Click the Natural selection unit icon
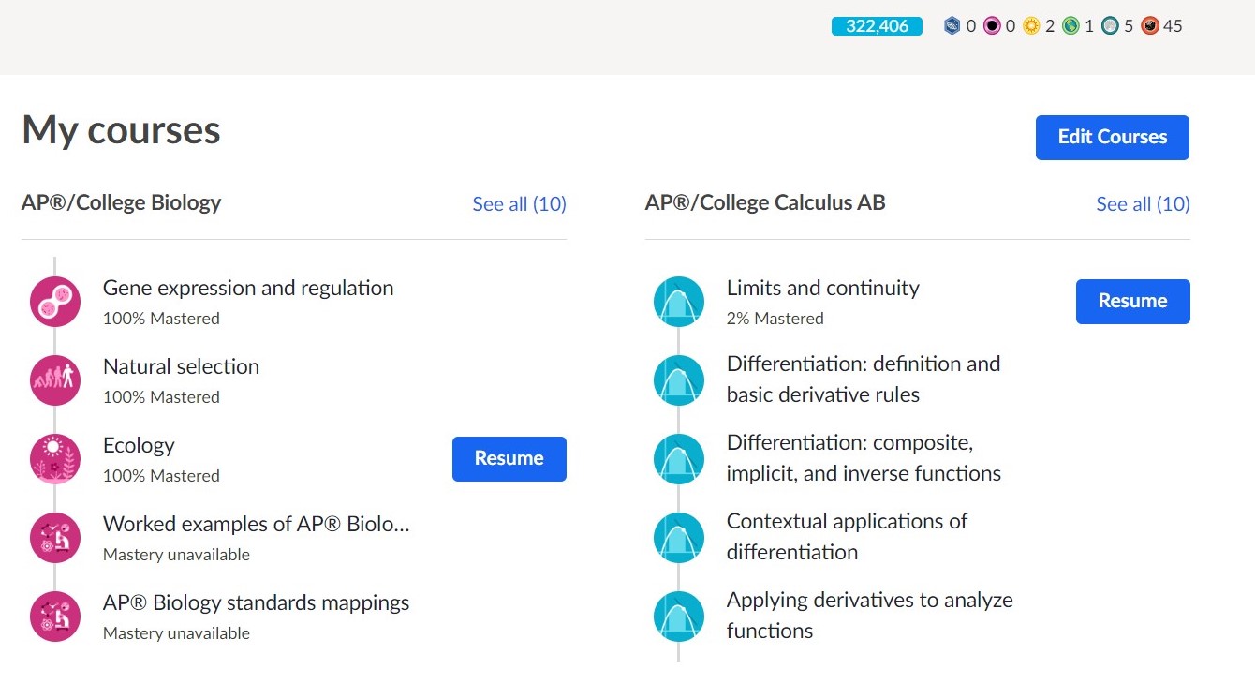The image size is (1255, 699). (x=54, y=380)
